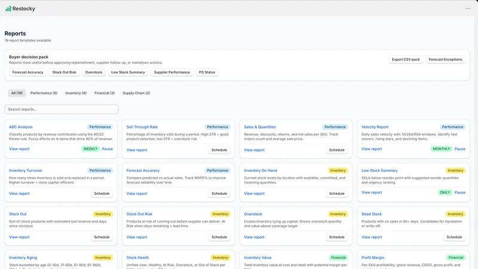The image size is (478, 269).
Task: Schedule the Forecast Accuracy report
Action: 219,194
